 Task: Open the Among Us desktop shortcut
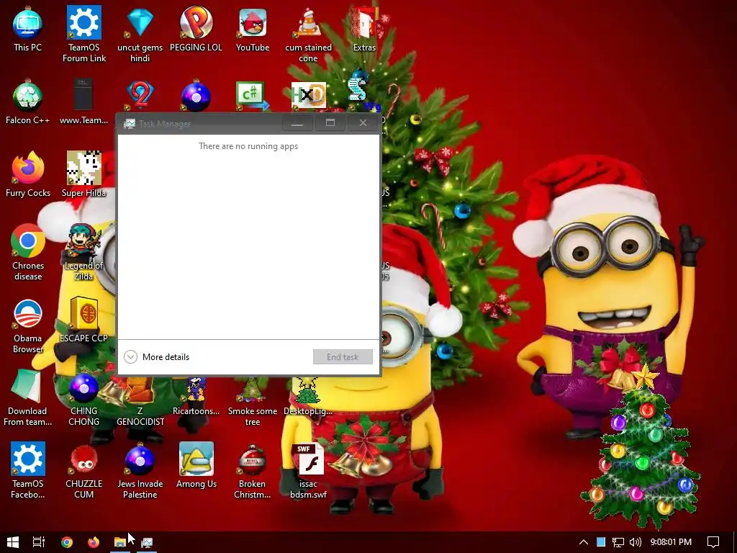point(196,466)
